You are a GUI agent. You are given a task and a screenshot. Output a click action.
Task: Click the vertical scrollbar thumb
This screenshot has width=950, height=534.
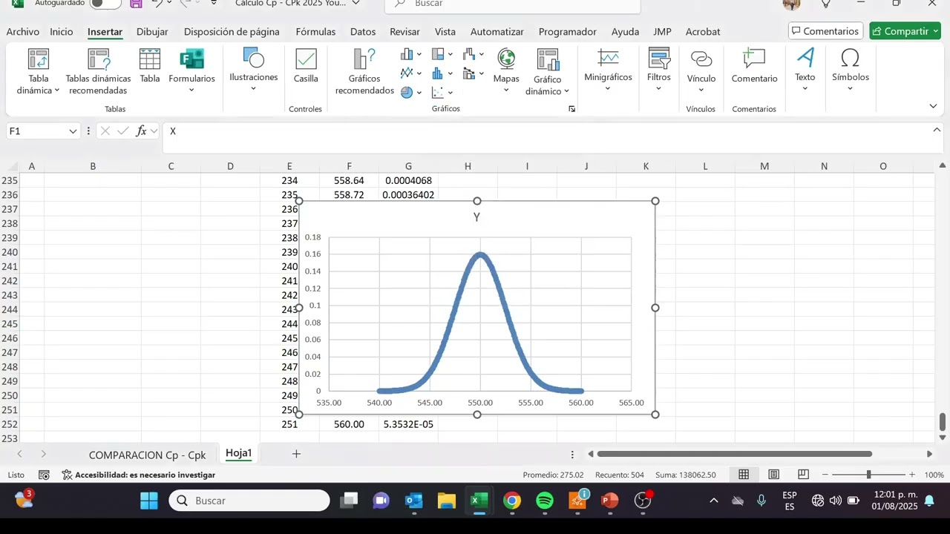pyautogui.click(x=943, y=421)
